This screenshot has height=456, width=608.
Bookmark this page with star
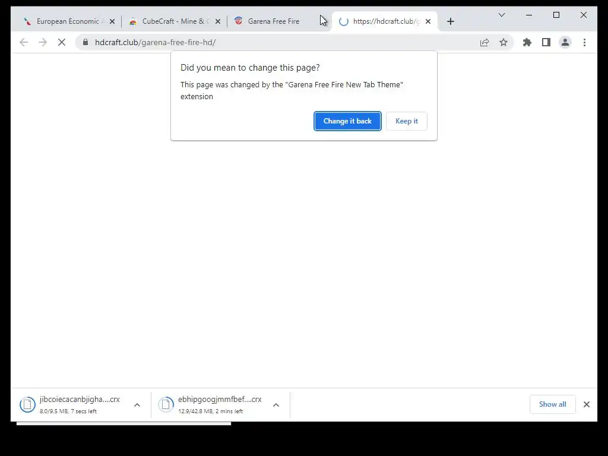[503, 42]
